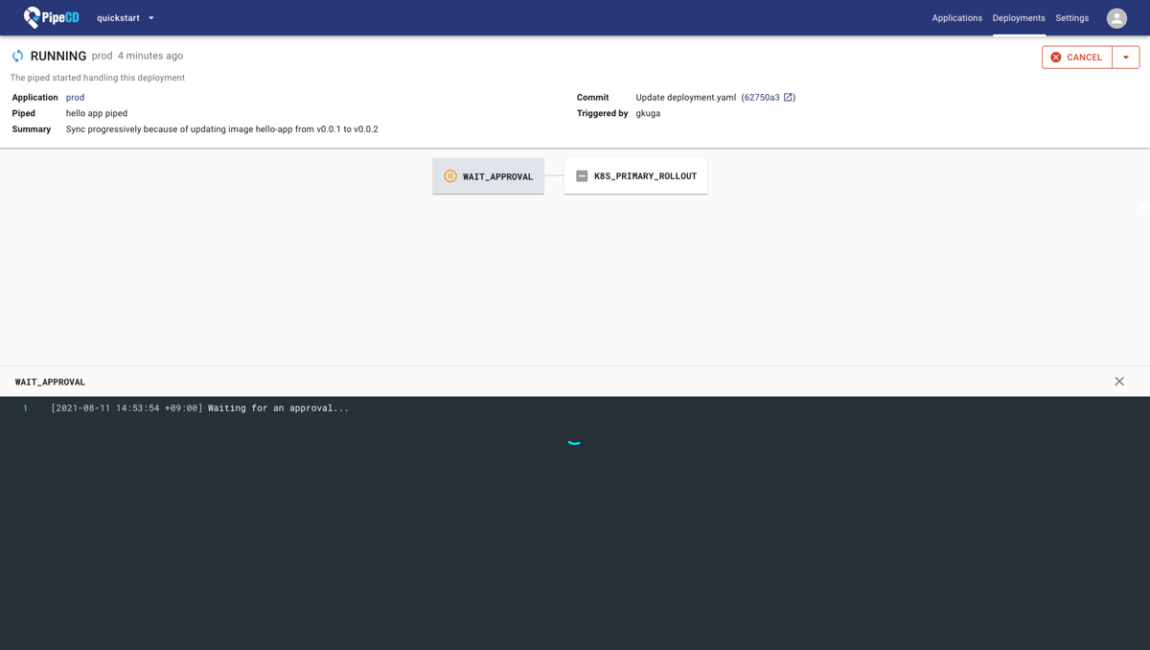Image resolution: width=1150 pixels, height=650 pixels.
Task: Select the Deployments navigation item
Action: [x=1019, y=17]
